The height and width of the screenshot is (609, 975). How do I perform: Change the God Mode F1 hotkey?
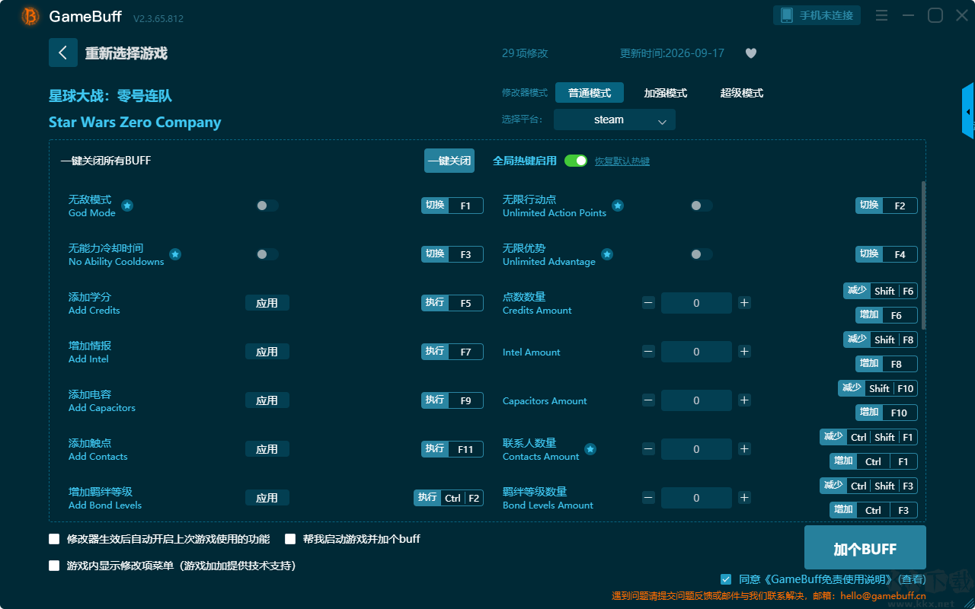click(x=452, y=206)
